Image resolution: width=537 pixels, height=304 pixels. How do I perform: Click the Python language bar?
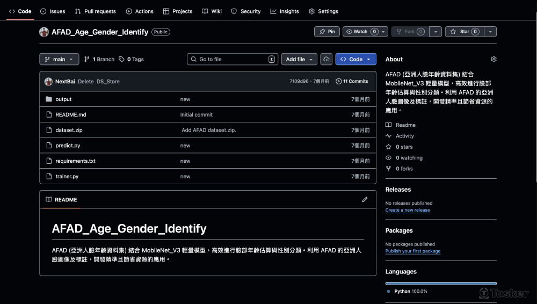click(x=441, y=284)
